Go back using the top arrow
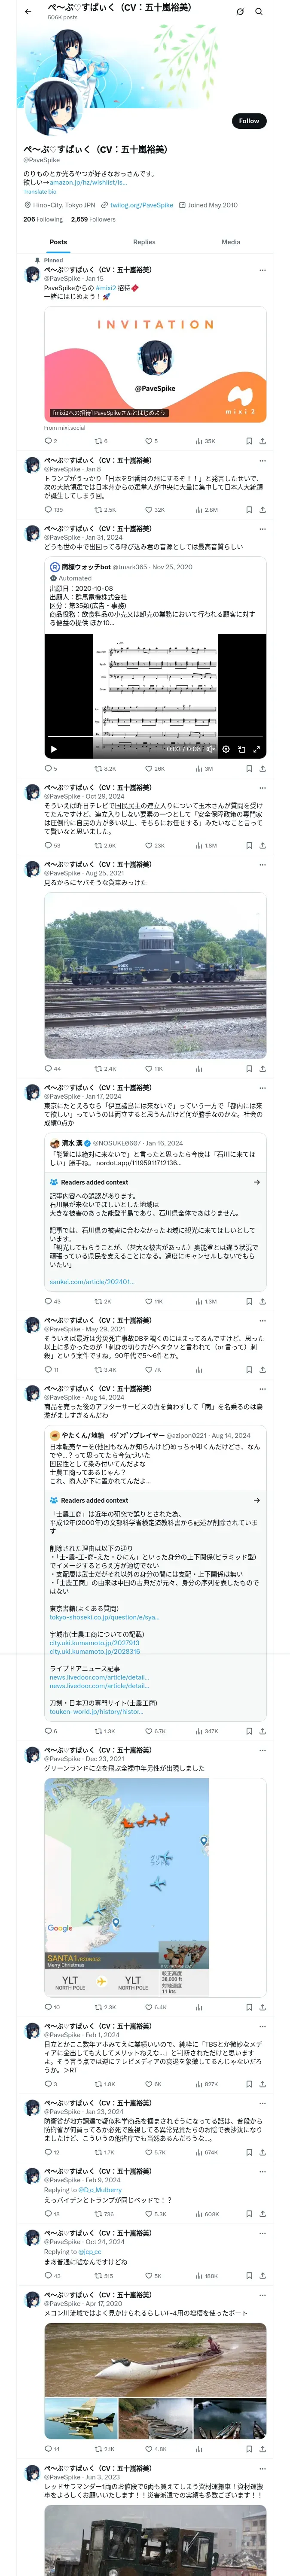 tap(28, 12)
